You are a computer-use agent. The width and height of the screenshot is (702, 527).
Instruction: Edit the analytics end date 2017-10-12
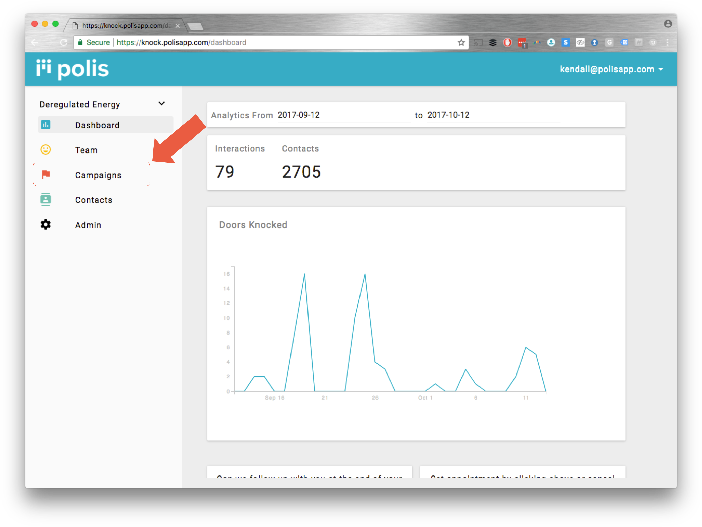[x=494, y=115]
